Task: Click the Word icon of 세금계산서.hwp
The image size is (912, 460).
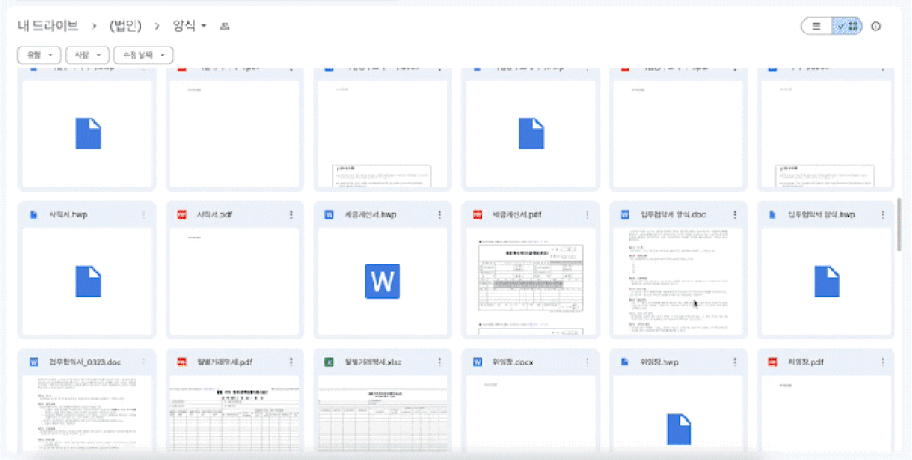Action: [329, 215]
